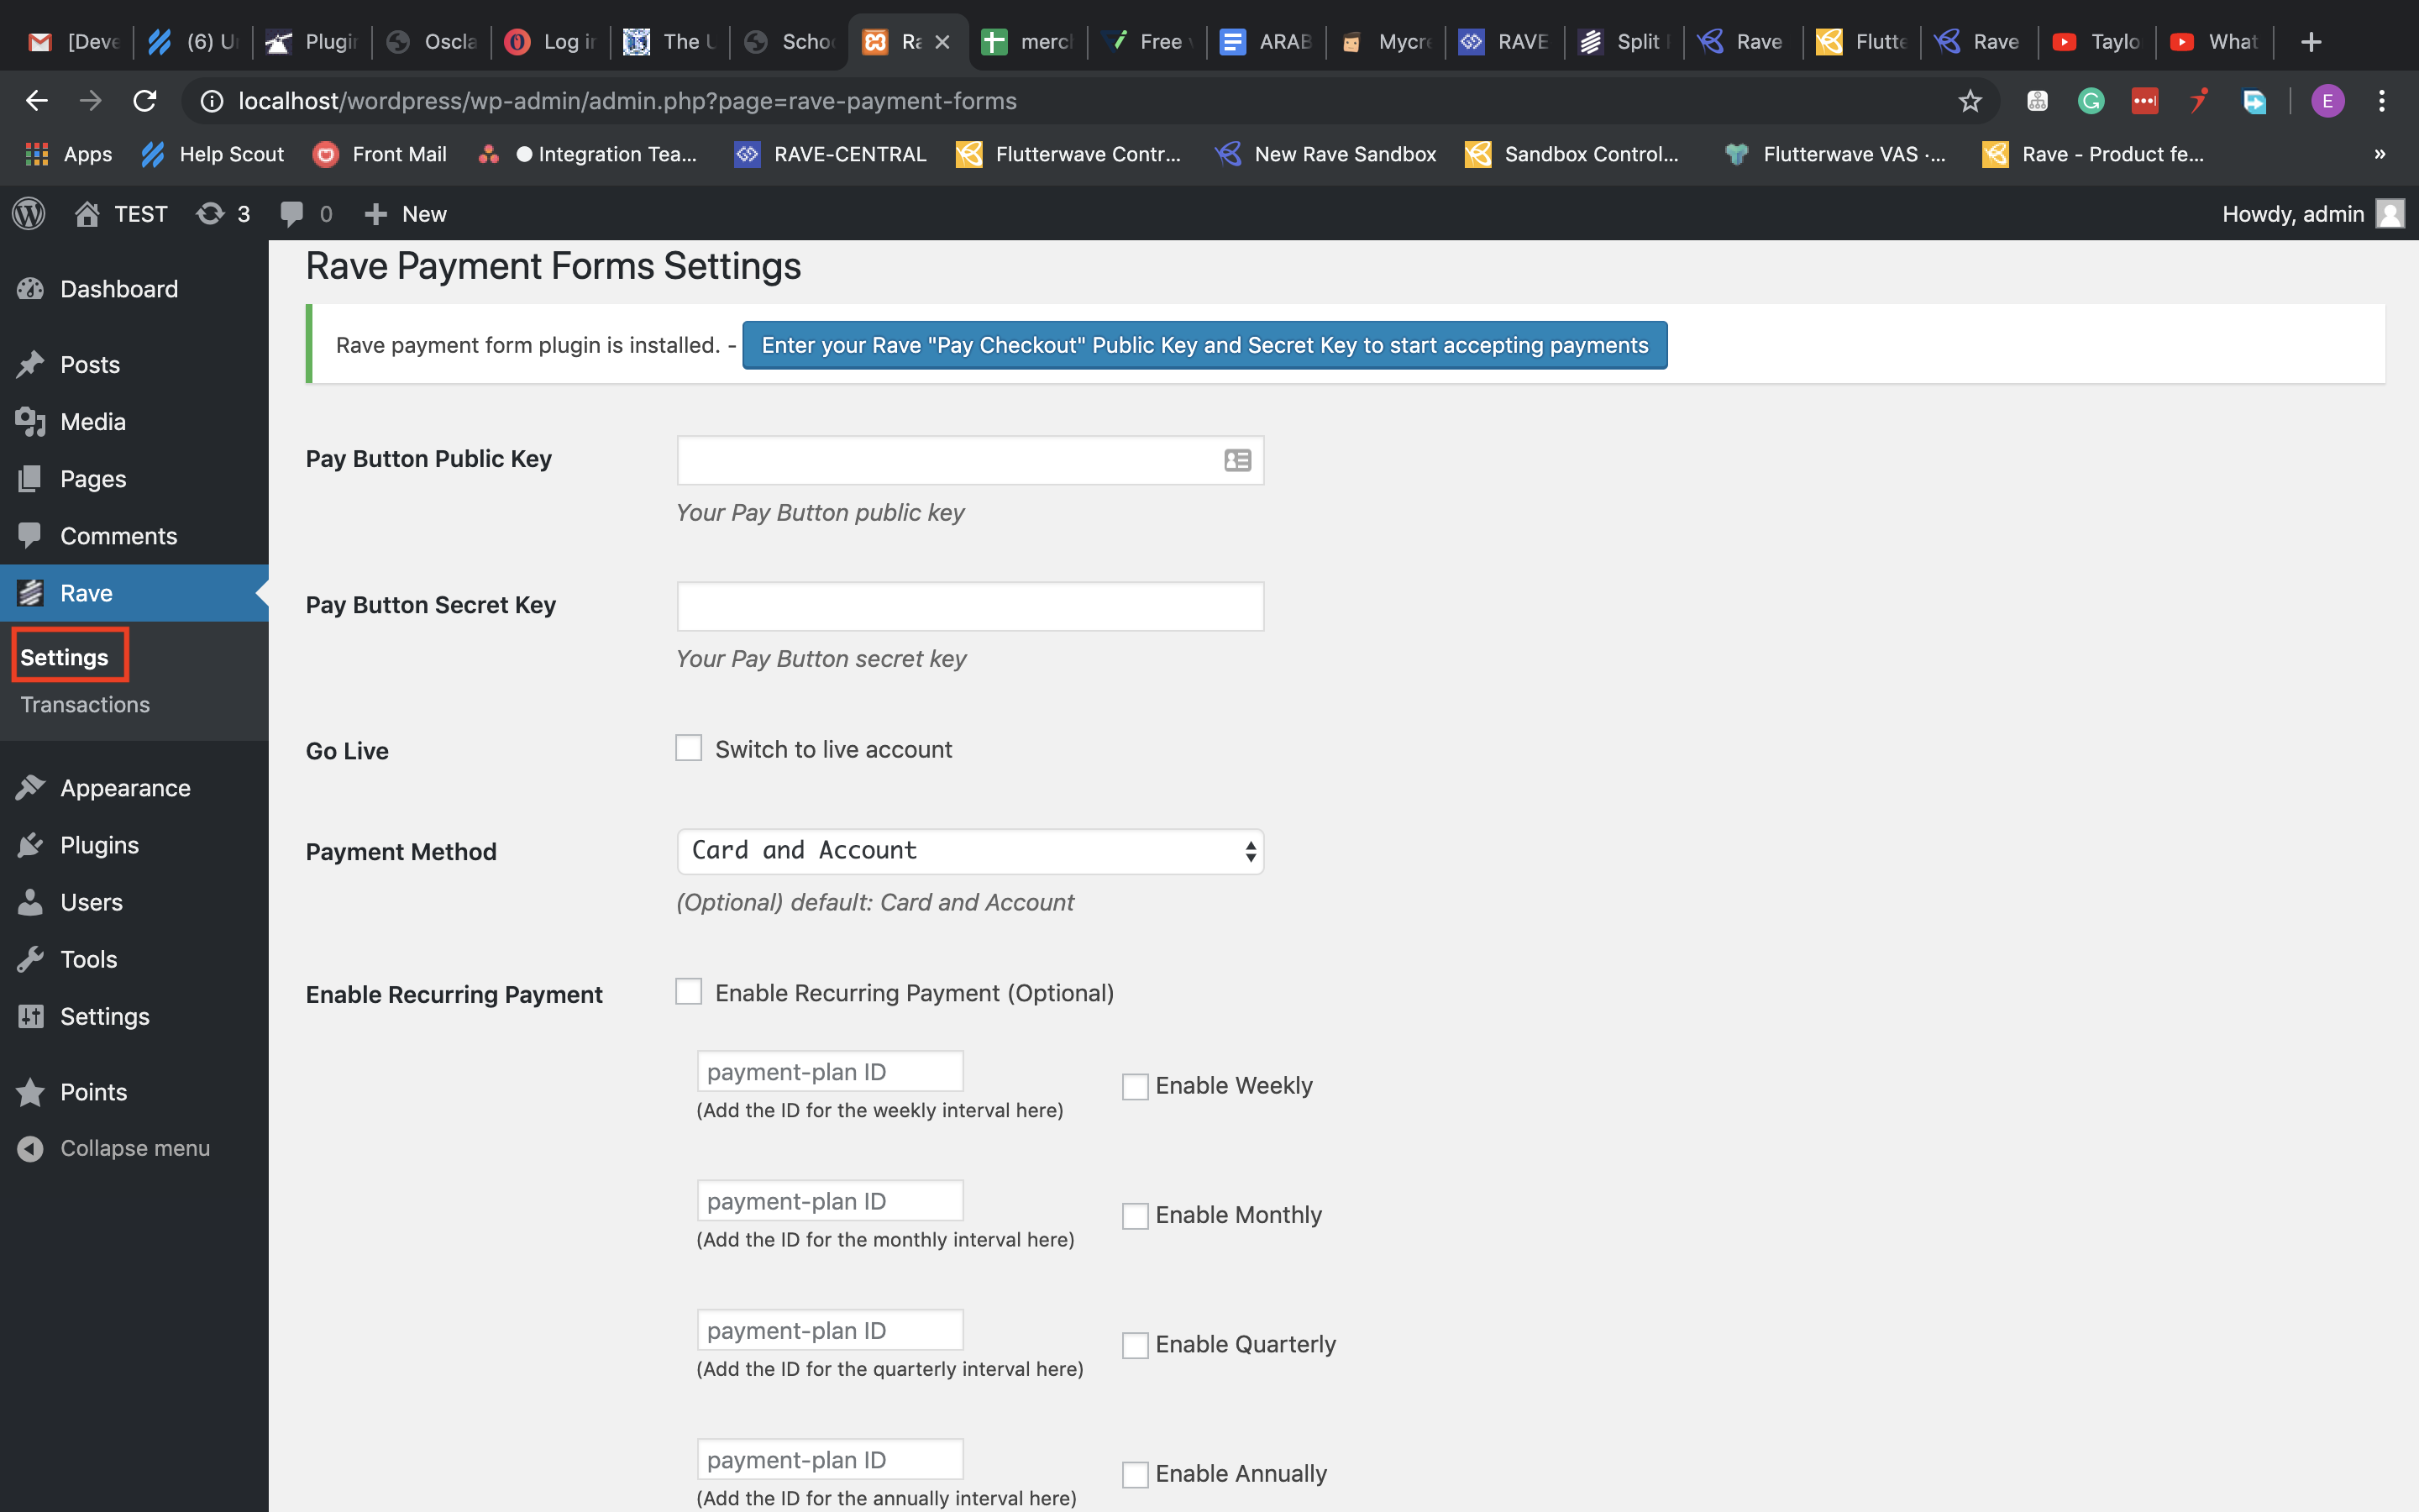Click the autofill icon in Public Key field

tap(1237, 460)
